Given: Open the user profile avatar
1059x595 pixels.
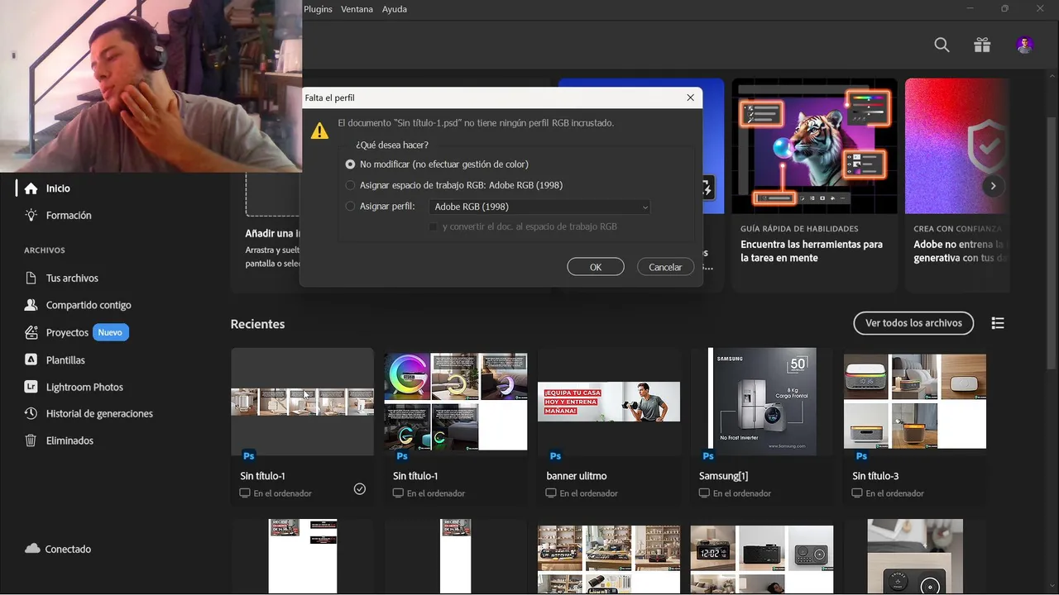Looking at the screenshot, I should pos(1025,45).
